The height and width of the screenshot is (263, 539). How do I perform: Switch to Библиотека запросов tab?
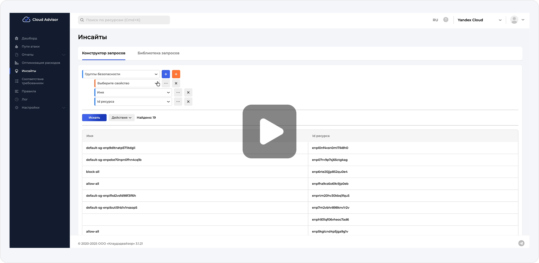(x=158, y=53)
